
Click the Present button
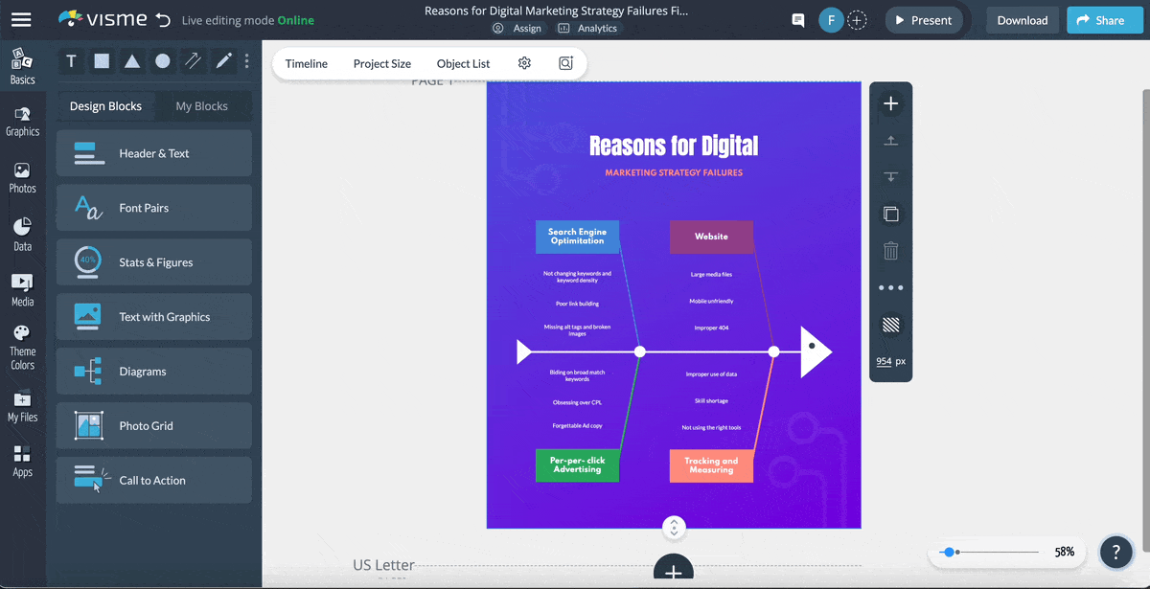tap(923, 19)
